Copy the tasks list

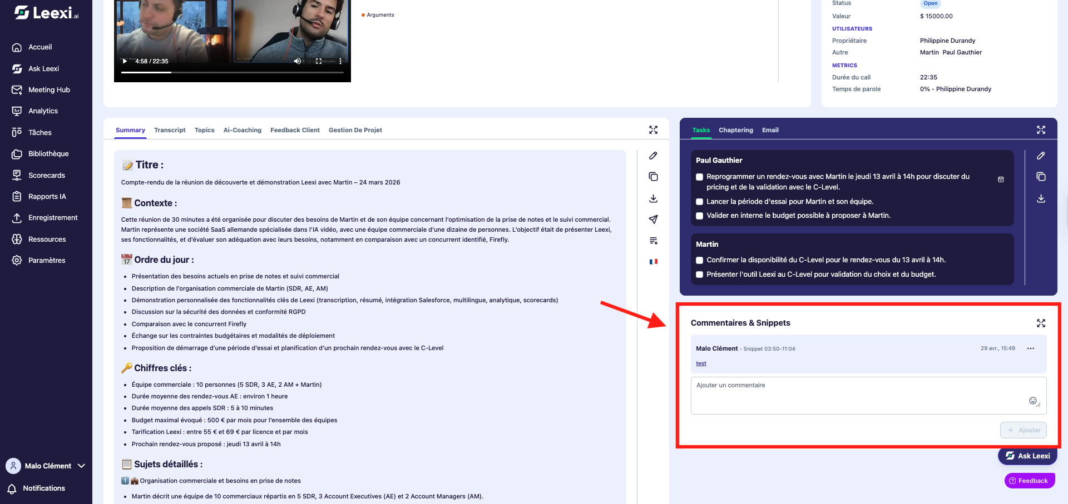click(x=1041, y=177)
